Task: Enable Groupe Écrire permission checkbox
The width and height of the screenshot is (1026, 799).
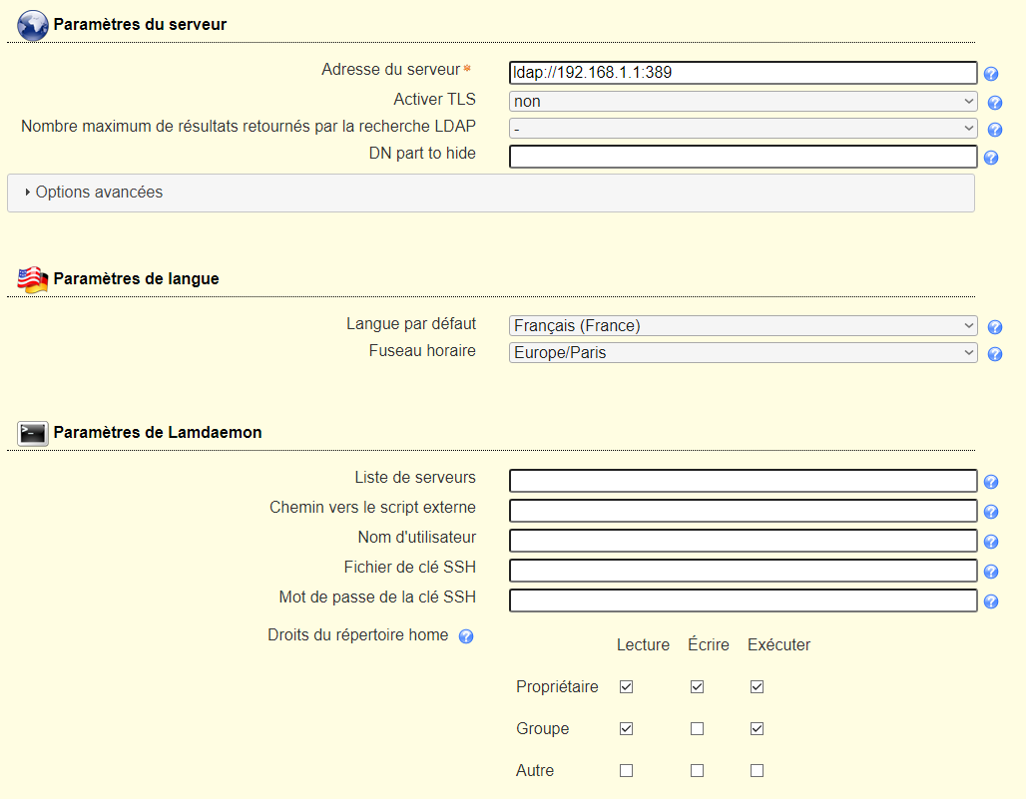Action: pos(697,729)
